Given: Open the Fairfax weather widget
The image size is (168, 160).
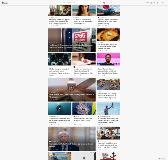Looking at the screenshot, I should (150, 3).
